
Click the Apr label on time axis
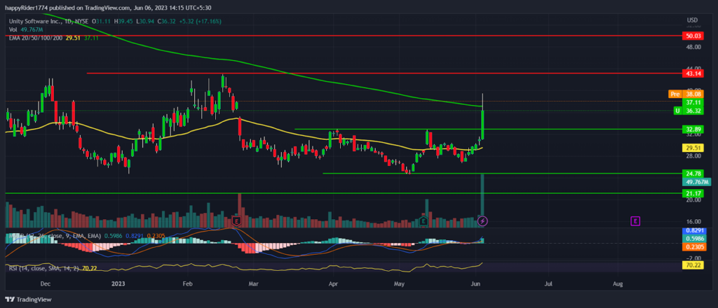coord(334,283)
